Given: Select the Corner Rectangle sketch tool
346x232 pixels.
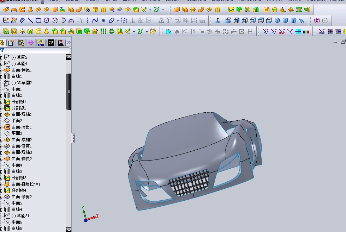Looking at the screenshot, I should [x=38, y=20].
